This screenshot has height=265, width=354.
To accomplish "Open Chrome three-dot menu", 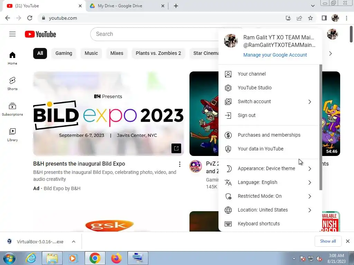I will point(346,18).
